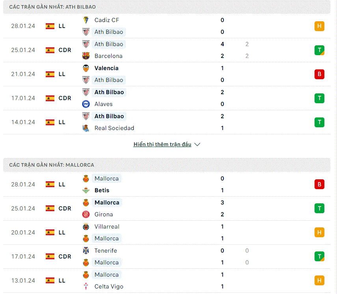This screenshot has width=337, height=294.
Task: Click the 'Các trận gần nhất: Mallorca' header
Action: coord(167,165)
